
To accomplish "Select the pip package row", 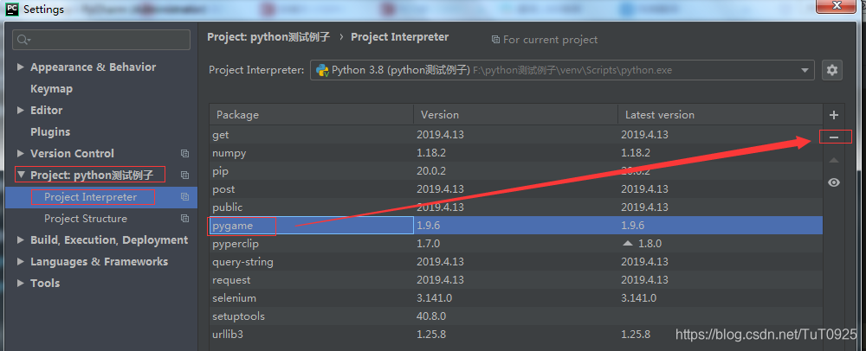I will (x=516, y=171).
